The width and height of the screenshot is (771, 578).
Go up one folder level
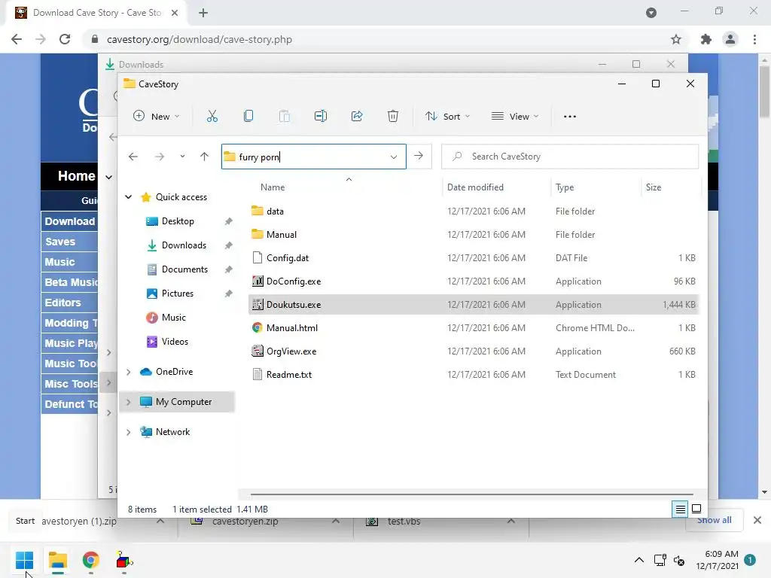205,157
